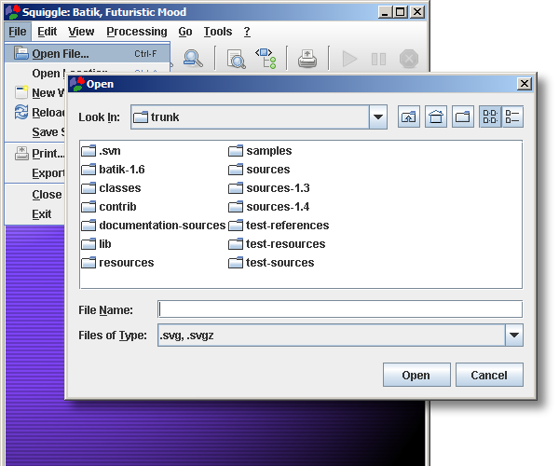
Task: Cancel the Open dialog
Action: tap(489, 375)
